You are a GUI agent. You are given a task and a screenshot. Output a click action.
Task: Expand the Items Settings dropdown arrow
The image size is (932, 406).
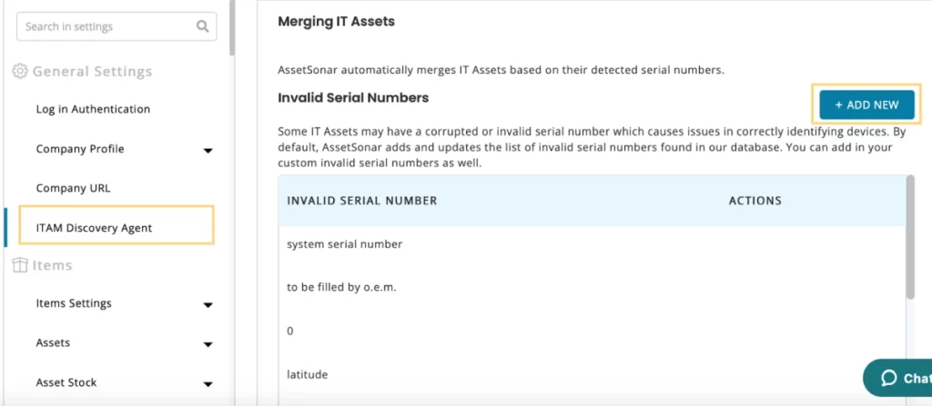click(x=208, y=304)
